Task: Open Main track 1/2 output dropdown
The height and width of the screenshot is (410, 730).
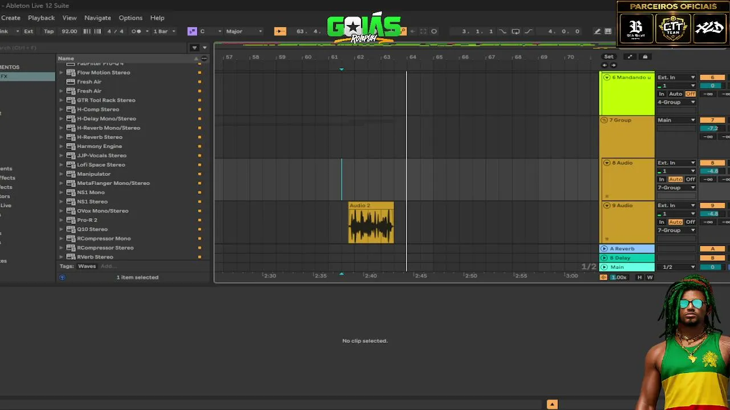Action: [x=676, y=267]
